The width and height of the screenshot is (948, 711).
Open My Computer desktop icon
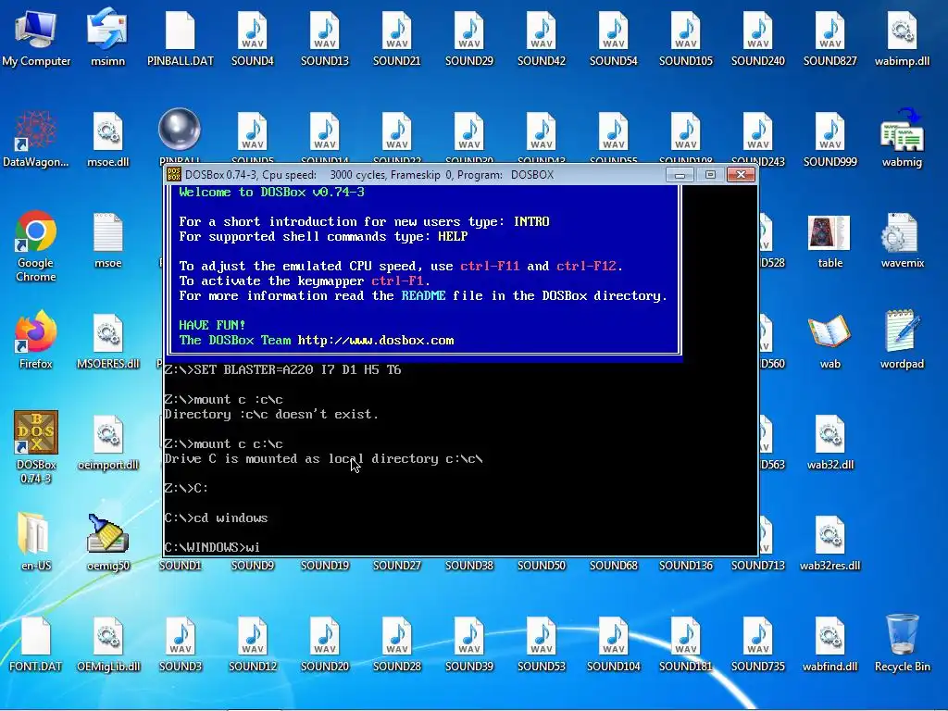pyautogui.click(x=36, y=31)
